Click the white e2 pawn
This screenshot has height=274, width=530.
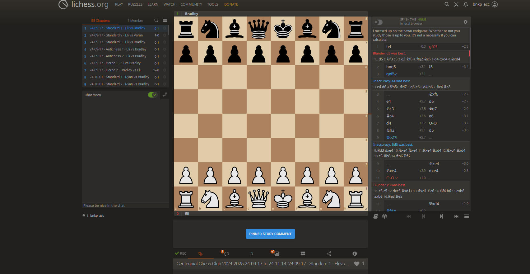click(283, 174)
